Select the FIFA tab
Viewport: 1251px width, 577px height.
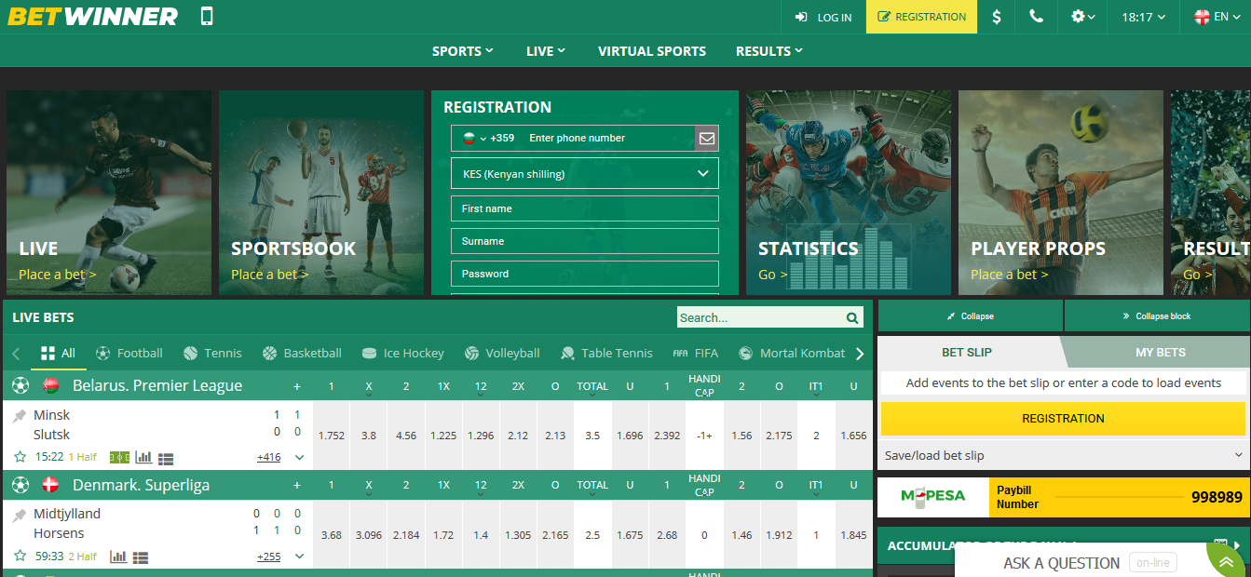pyautogui.click(x=695, y=353)
